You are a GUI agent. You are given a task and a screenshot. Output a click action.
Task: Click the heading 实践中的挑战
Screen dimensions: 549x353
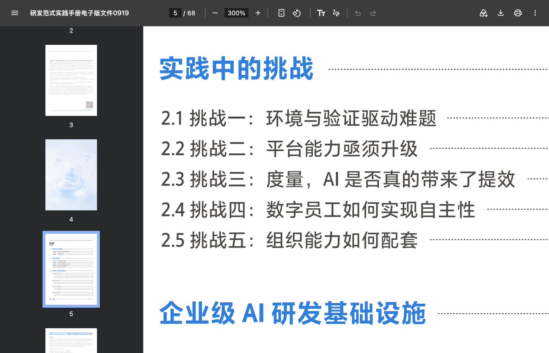point(237,69)
